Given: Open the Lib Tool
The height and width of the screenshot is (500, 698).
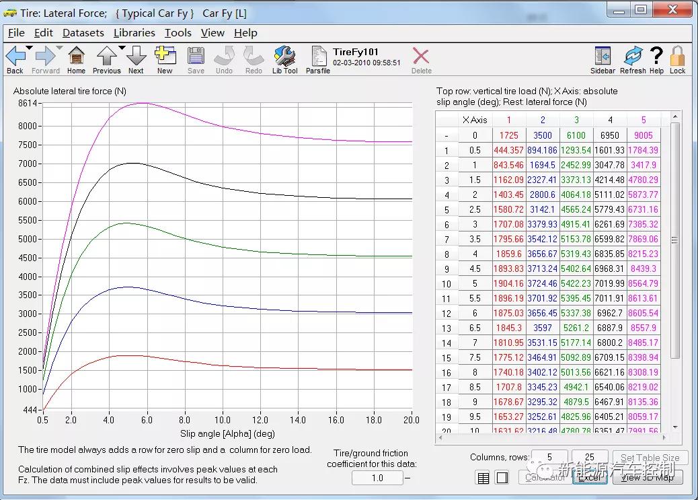Looking at the screenshot, I should click(x=284, y=57).
